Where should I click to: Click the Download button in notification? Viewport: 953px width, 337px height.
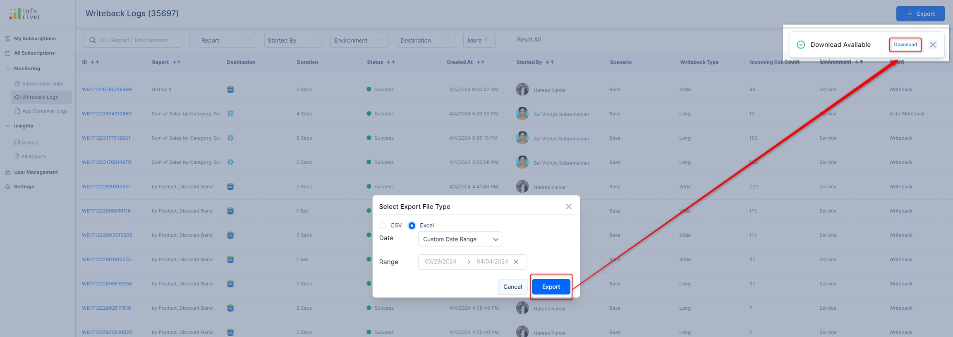tap(905, 45)
